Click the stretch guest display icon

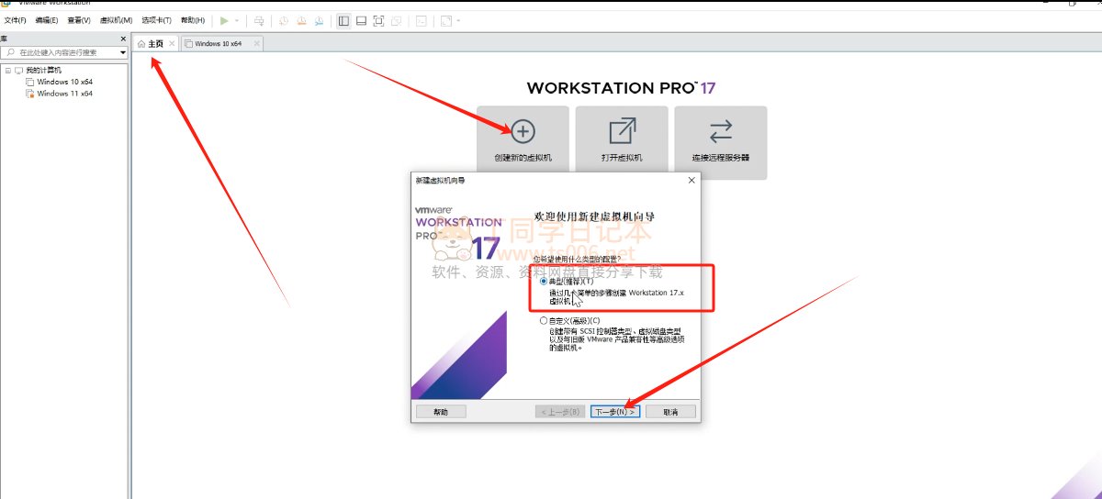[x=446, y=20]
